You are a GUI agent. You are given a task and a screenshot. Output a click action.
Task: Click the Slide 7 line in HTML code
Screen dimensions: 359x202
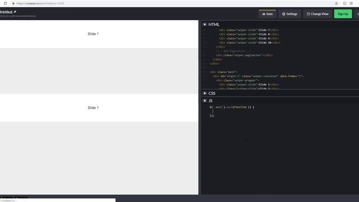(248, 30)
